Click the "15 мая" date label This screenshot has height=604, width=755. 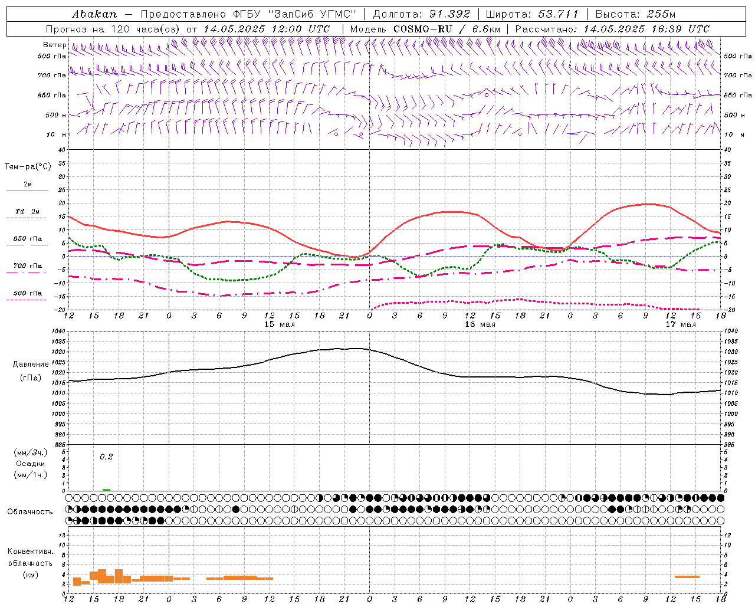click(x=279, y=324)
